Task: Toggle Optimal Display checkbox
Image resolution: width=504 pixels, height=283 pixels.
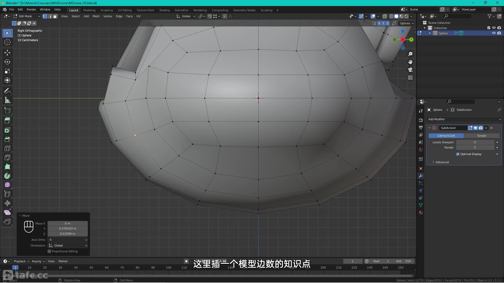Action: pyautogui.click(x=458, y=154)
